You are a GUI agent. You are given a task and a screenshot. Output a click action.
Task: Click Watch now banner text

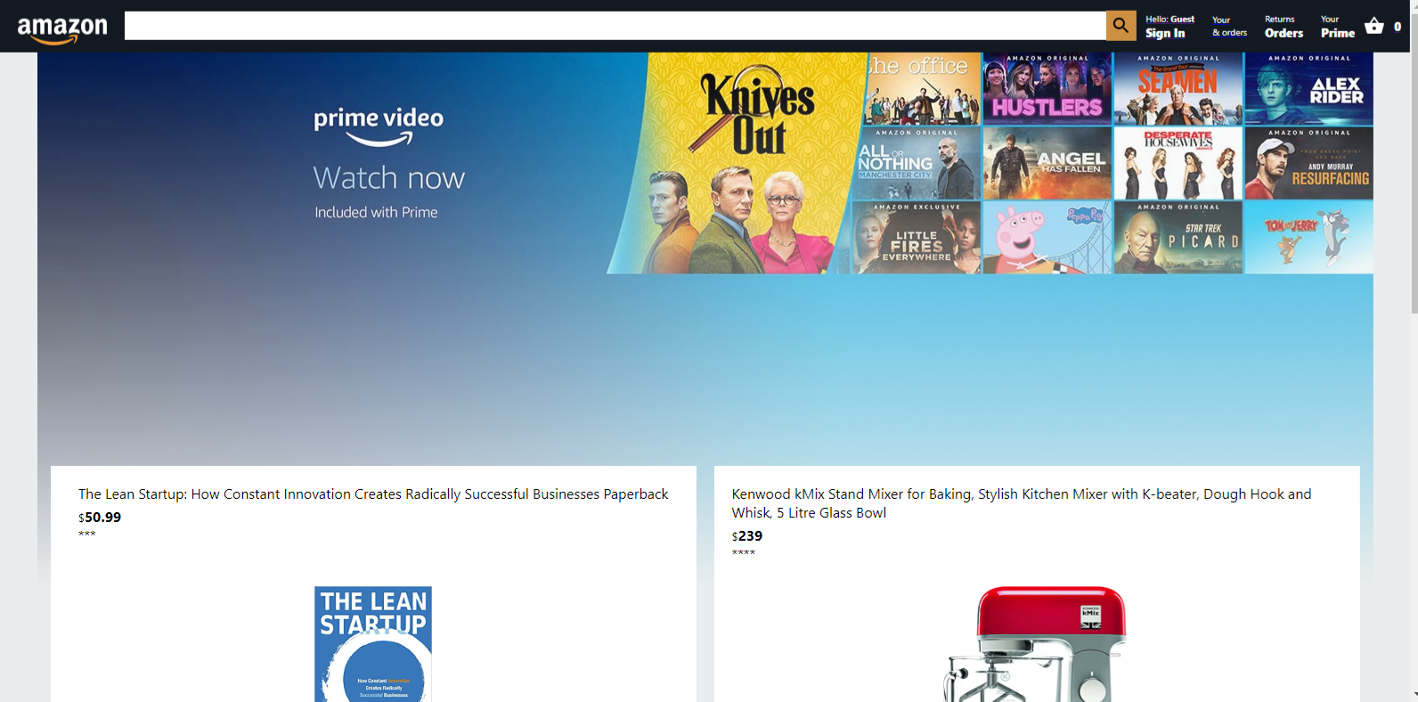(388, 178)
